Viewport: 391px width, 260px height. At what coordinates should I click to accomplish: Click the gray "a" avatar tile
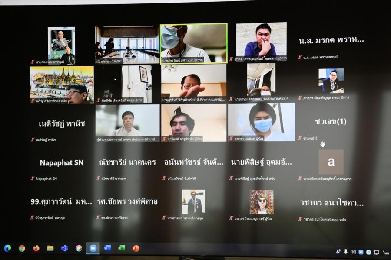pos(331,162)
